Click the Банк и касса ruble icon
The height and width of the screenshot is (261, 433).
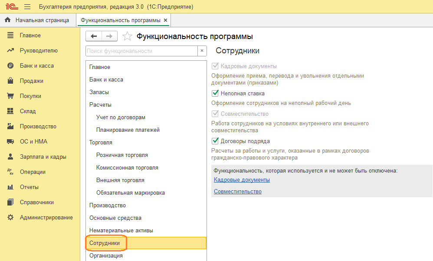(x=10, y=66)
